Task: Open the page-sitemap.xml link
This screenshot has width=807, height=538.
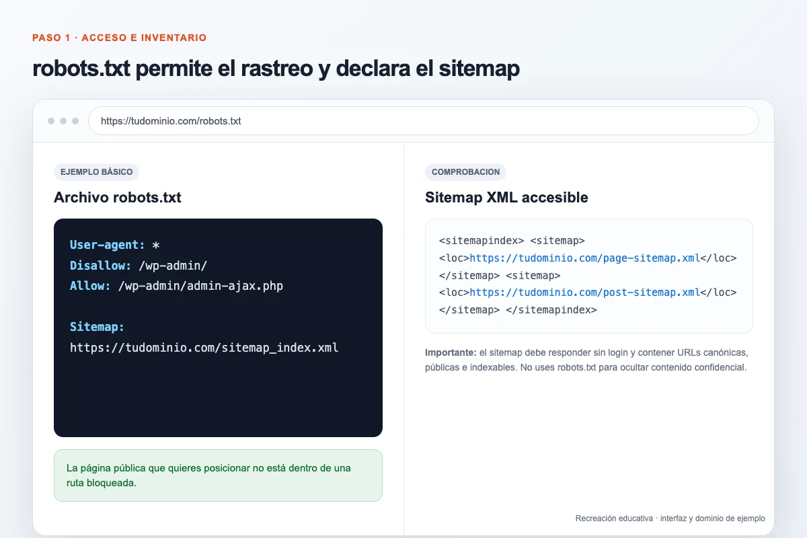Action: tap(585, 258)
